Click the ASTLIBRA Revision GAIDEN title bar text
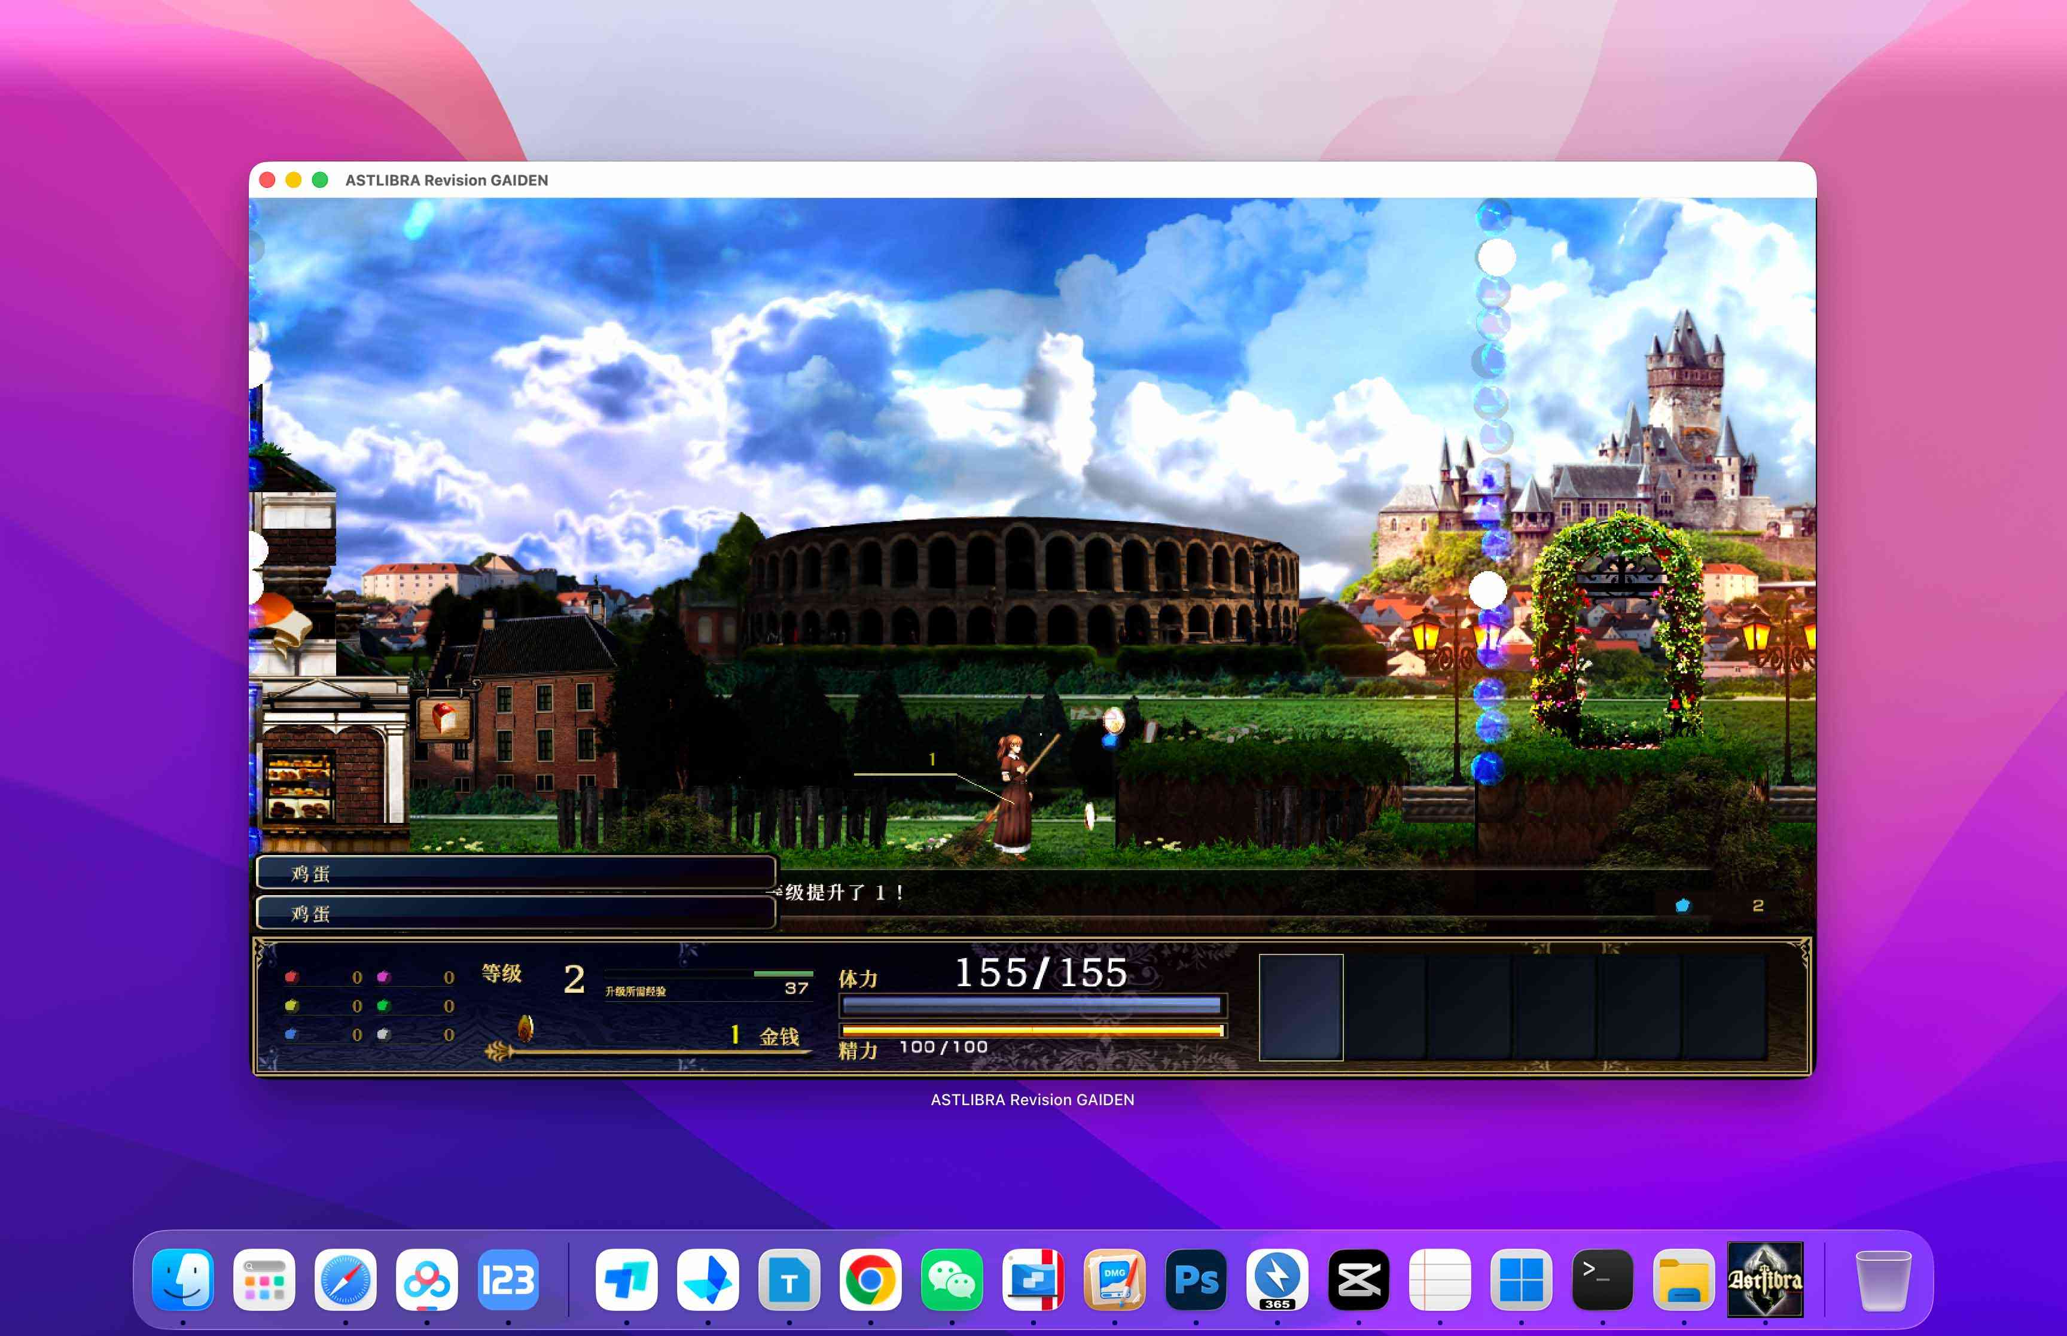This screenshot has width=2067, height=1336. tap(447, 181)
